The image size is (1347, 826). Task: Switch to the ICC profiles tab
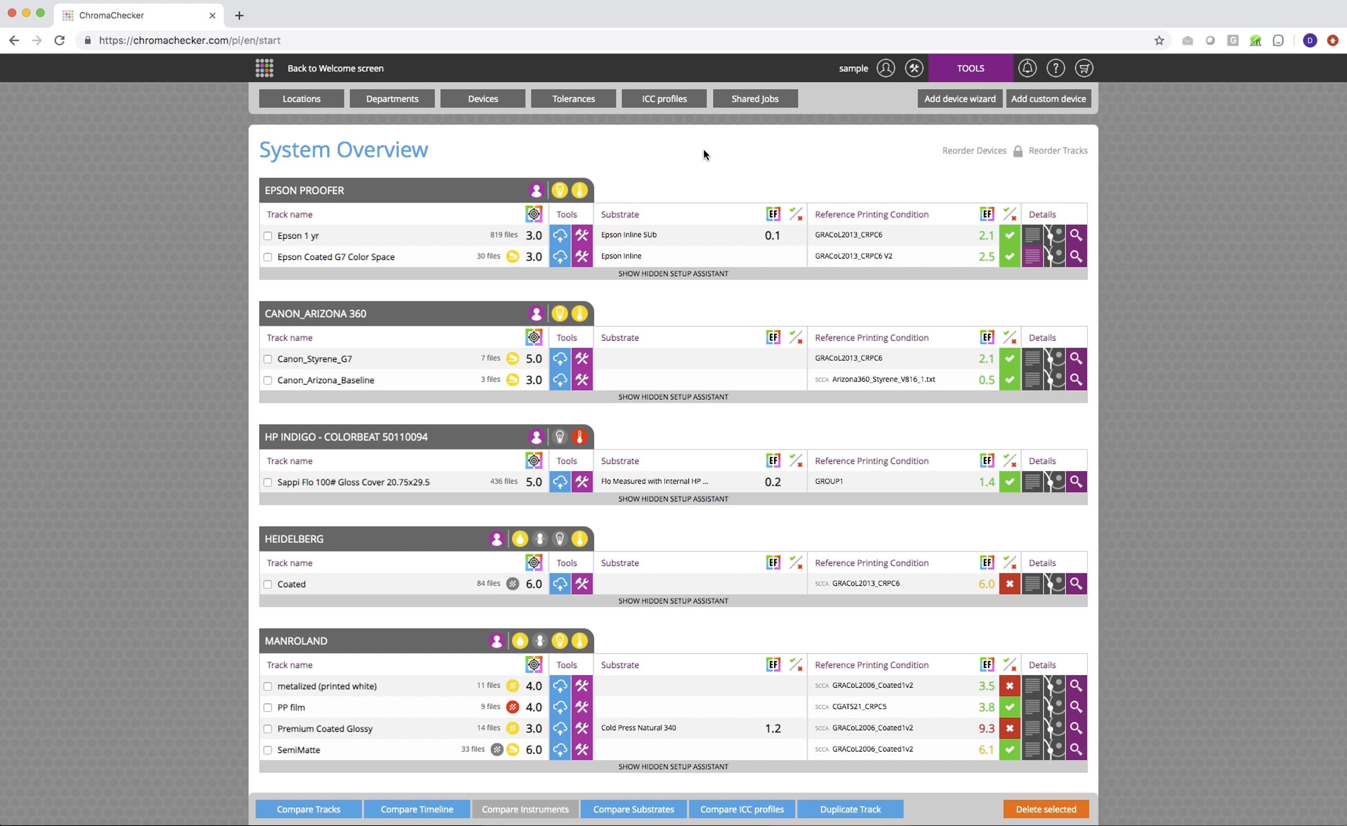pyautogui.click(x=664, y=99)
